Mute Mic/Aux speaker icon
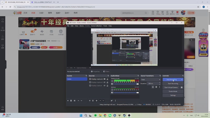Viewport: 210px width, 118px height. (112, 93)
